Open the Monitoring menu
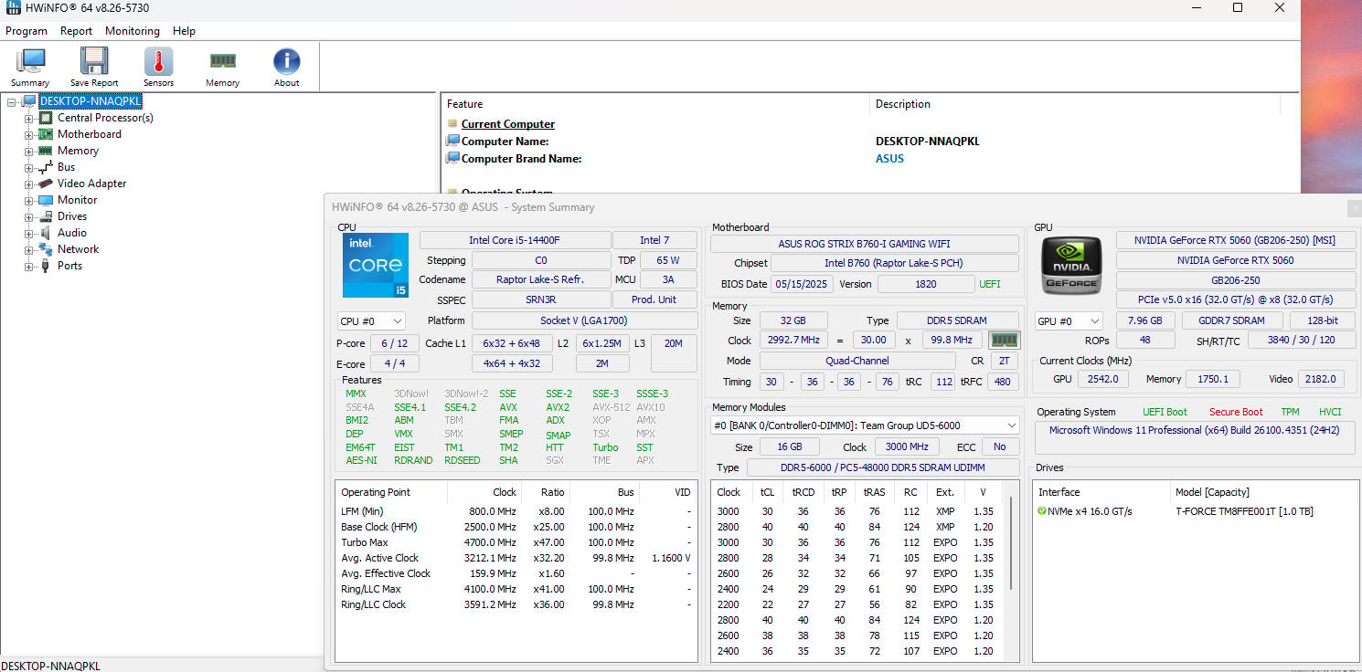This screenshot has width=1362, height=672. tap(133, 31)
